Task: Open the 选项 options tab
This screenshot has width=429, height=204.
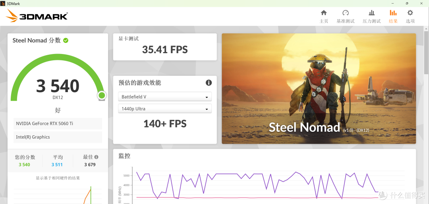Action: coord(410,16)
